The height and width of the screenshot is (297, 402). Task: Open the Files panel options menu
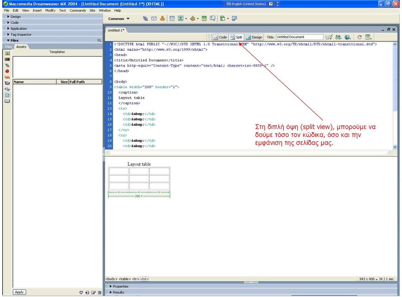tap(99, 40)
